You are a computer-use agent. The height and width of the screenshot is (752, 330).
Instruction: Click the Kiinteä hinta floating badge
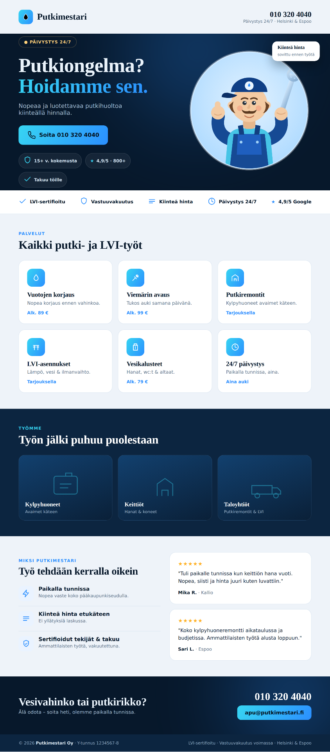tap(296, 51)
